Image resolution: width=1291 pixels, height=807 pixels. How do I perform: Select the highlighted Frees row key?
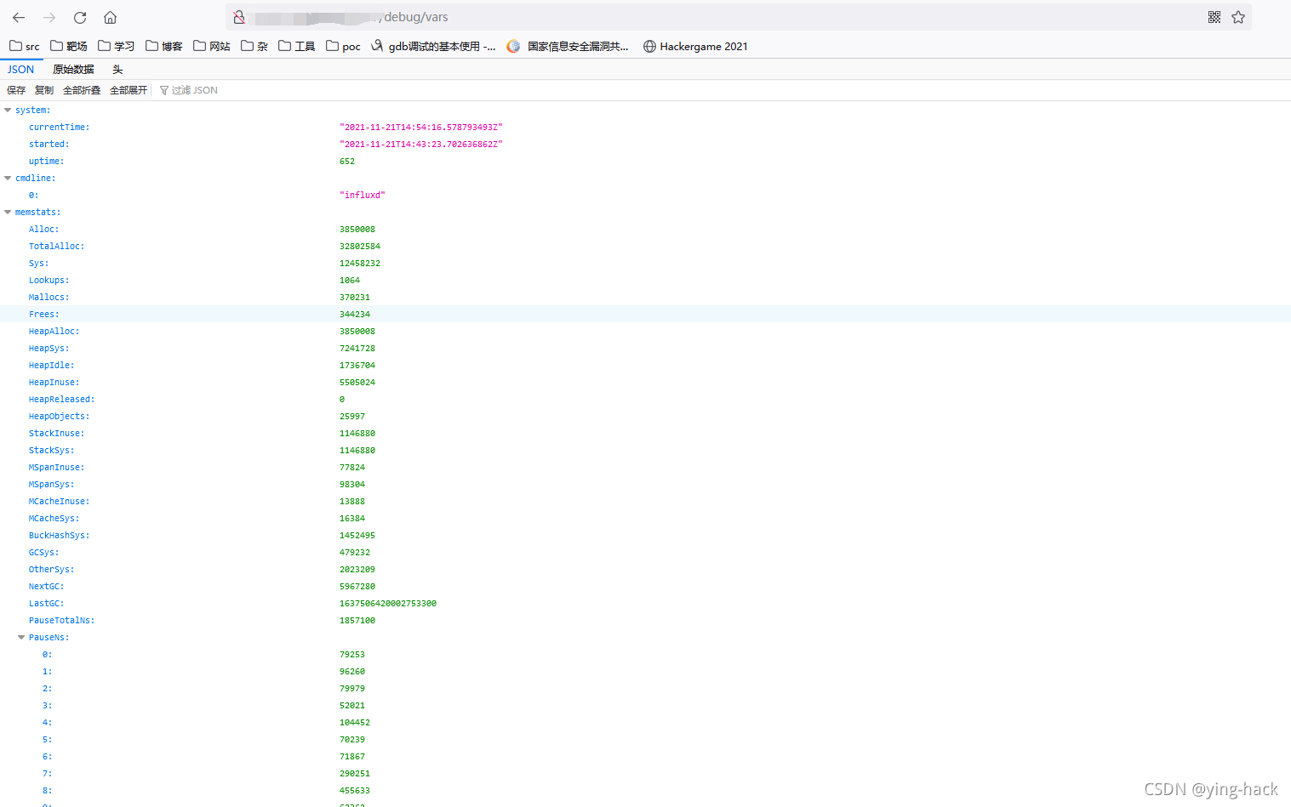pyautogui.click(x=43, y=314)
